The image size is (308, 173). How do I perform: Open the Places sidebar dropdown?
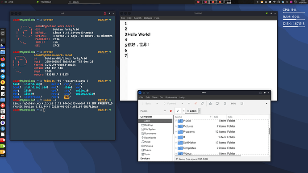coord(165,111)
